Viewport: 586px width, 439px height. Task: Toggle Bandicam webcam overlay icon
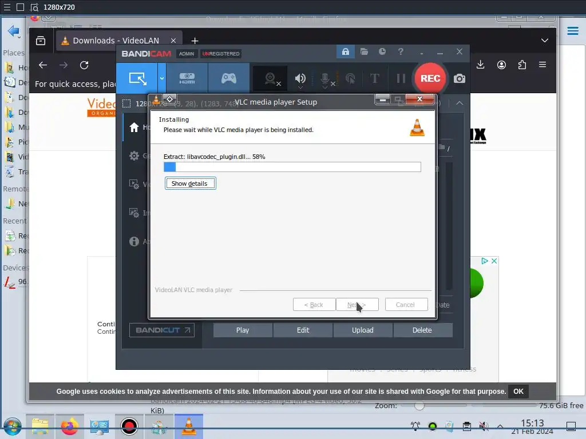(270, 78)
